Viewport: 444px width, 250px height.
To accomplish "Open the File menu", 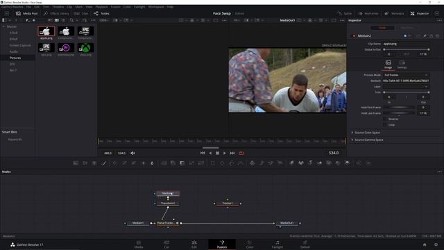I will [28, 6].
